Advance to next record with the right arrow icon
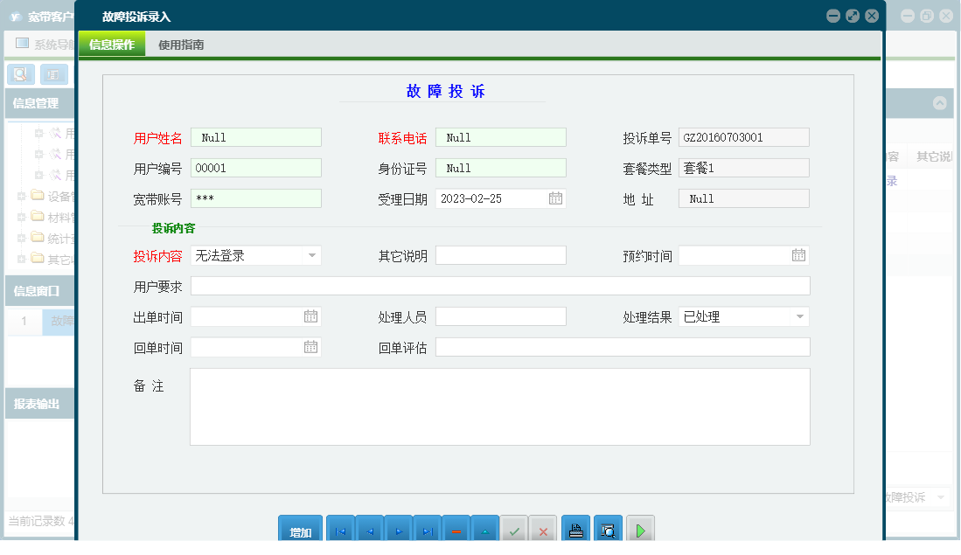Screen dimensions: 961x555 click(399, 531)
